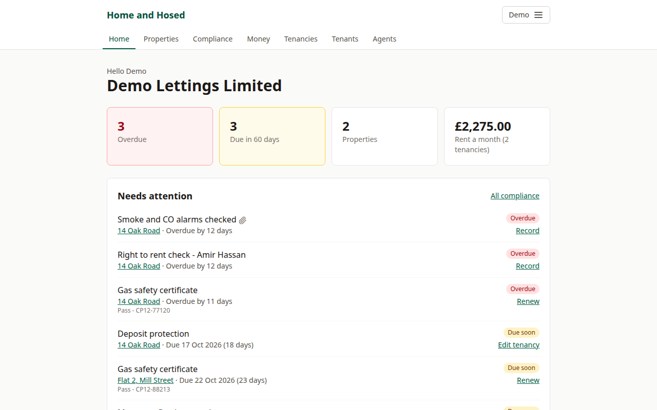Switch to the Properties tab
This screenshot has width=657, height=410.
tap(161, 39)
